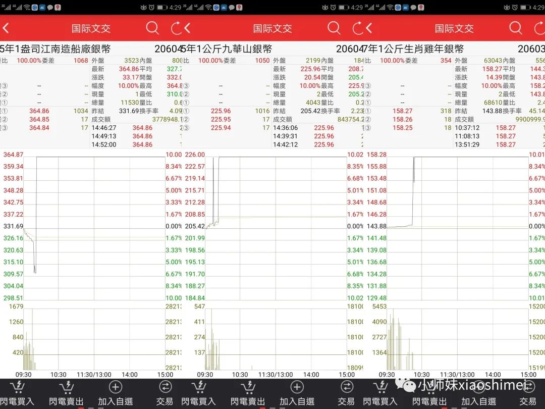Tap 閃電買入 for 生肖雞年銀幣
Image resolution: width=545 pixels, height=409 pixels.
point(380,393)
